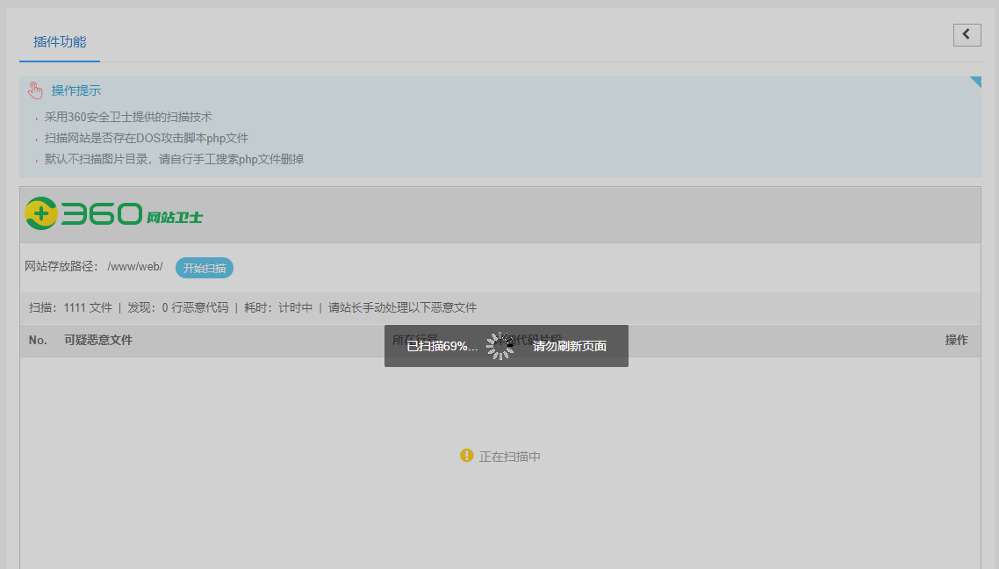Click the tip 默认不扫描图片目录

174,159
